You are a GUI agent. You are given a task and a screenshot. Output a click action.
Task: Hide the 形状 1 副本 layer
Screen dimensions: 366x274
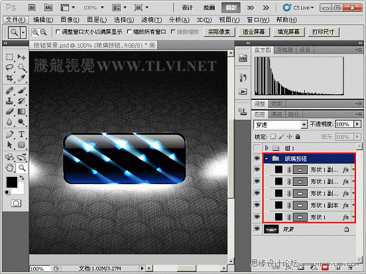pos(257,205)
